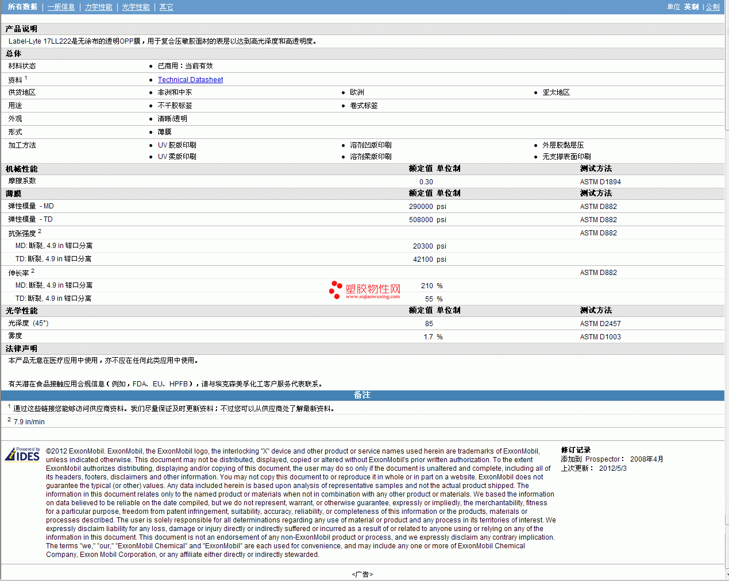The width and height of the screenshot is (729, 581).
Task: Click the 光学性能 section header in table
Action: click(x=21, y=311)
